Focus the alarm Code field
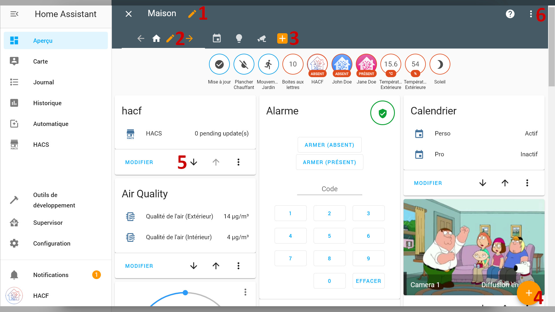Viewport: 555px width, 312px height. pos(330,189)
